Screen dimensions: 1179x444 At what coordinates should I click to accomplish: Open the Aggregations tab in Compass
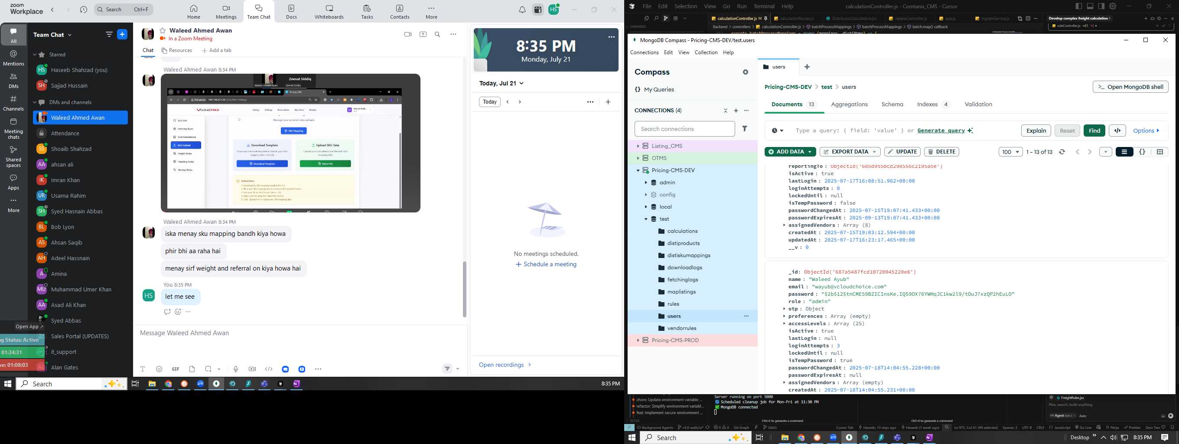point(849,104)
